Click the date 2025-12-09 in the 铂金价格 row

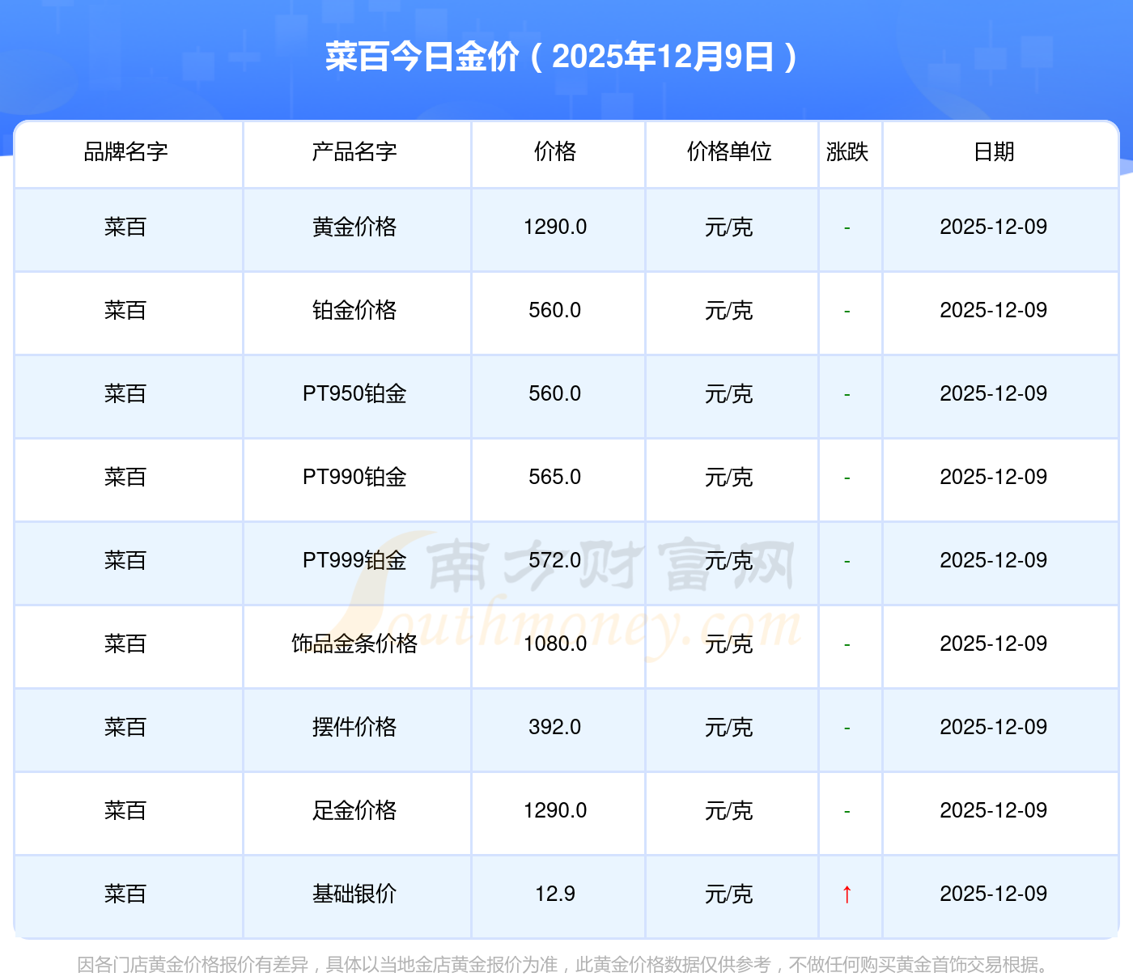pyautogui.click(x=994, y=310)
